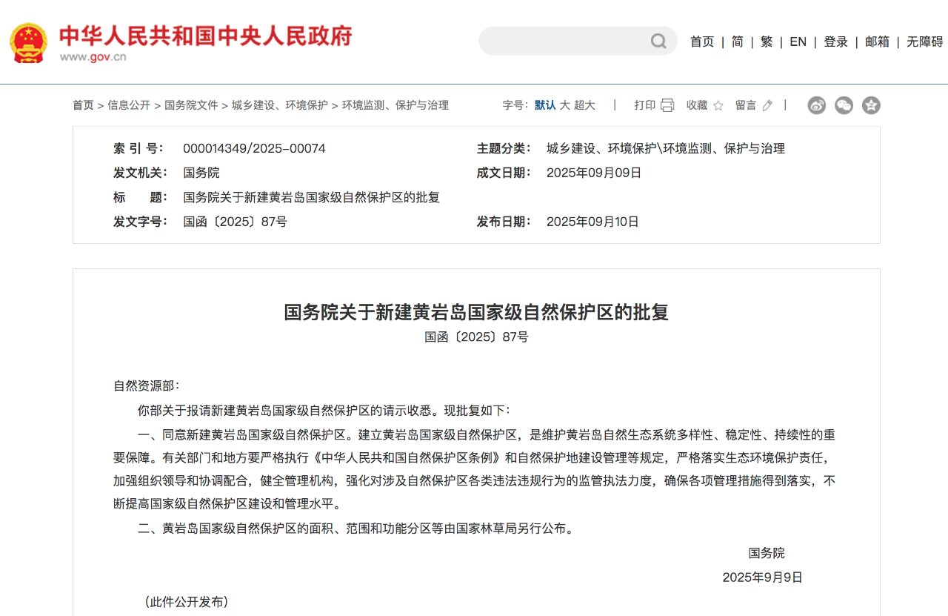Click the pencil icon beside 留言
This screenshot has width=948, height=616.
click(767, 105)
